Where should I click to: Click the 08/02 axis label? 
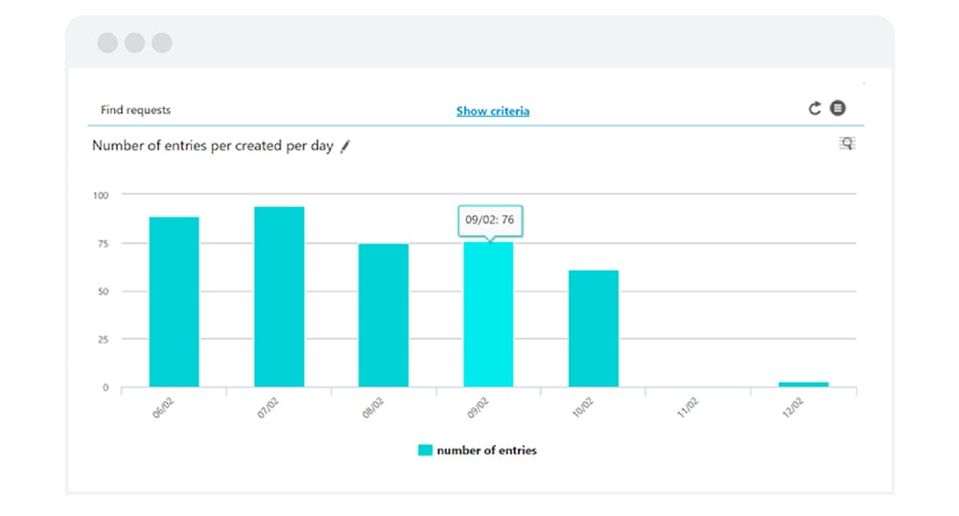[x=373, y=408]
